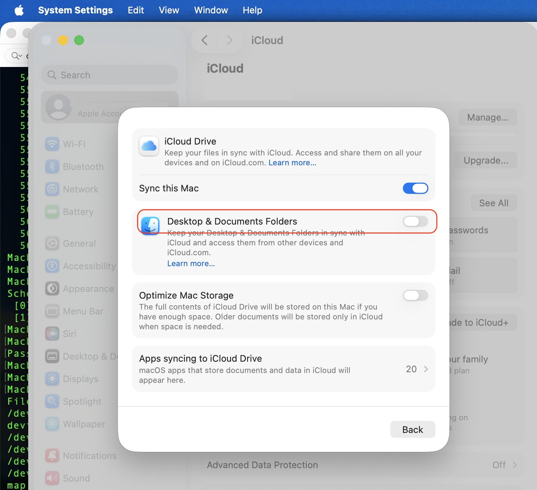Enable Optimize Mac Storage switch
The image size is (537, 490).
pos(415,295)
